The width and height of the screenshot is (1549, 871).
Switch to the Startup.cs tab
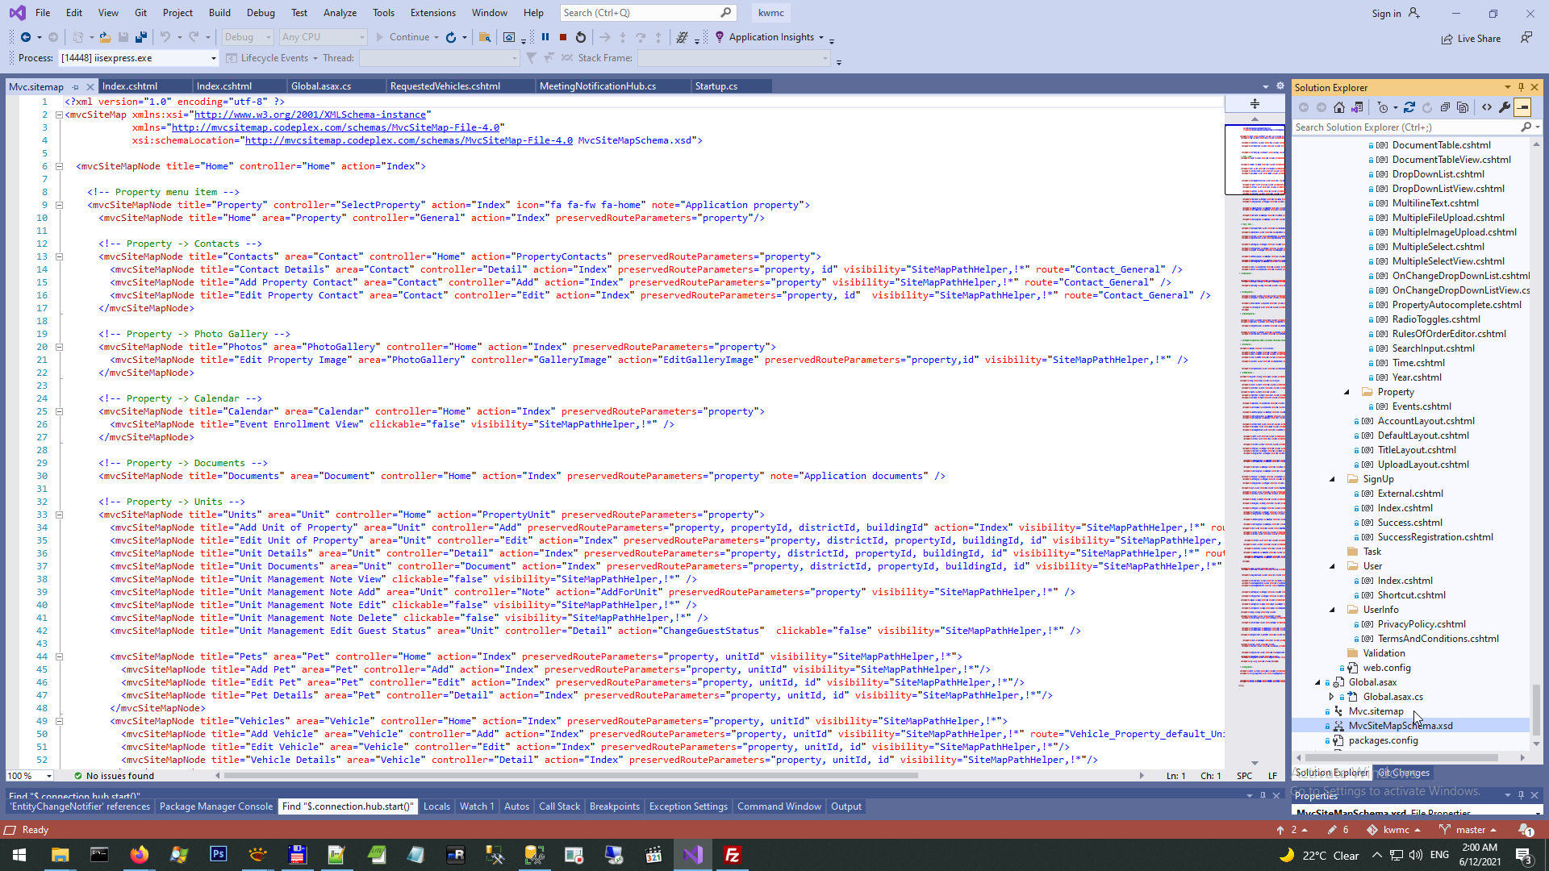tap(716, 86)
